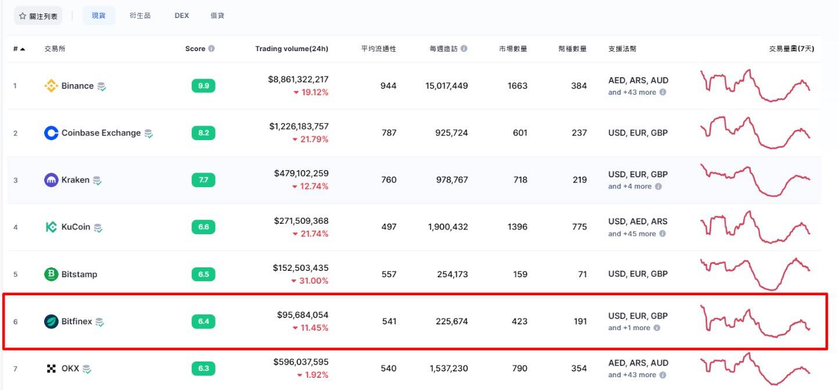839x390 pixels.
Task: Show KuCoin fiat info icon
Action: click(663, 234)
